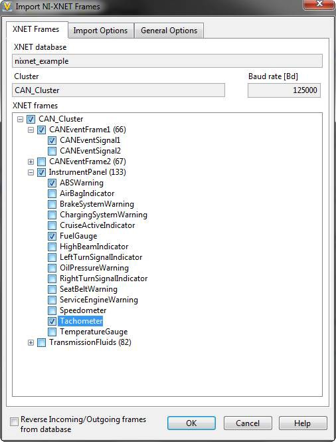336x442 pixels.
Task: Select the BrakeSystemWarning label
Action: [x=97, y=204]
